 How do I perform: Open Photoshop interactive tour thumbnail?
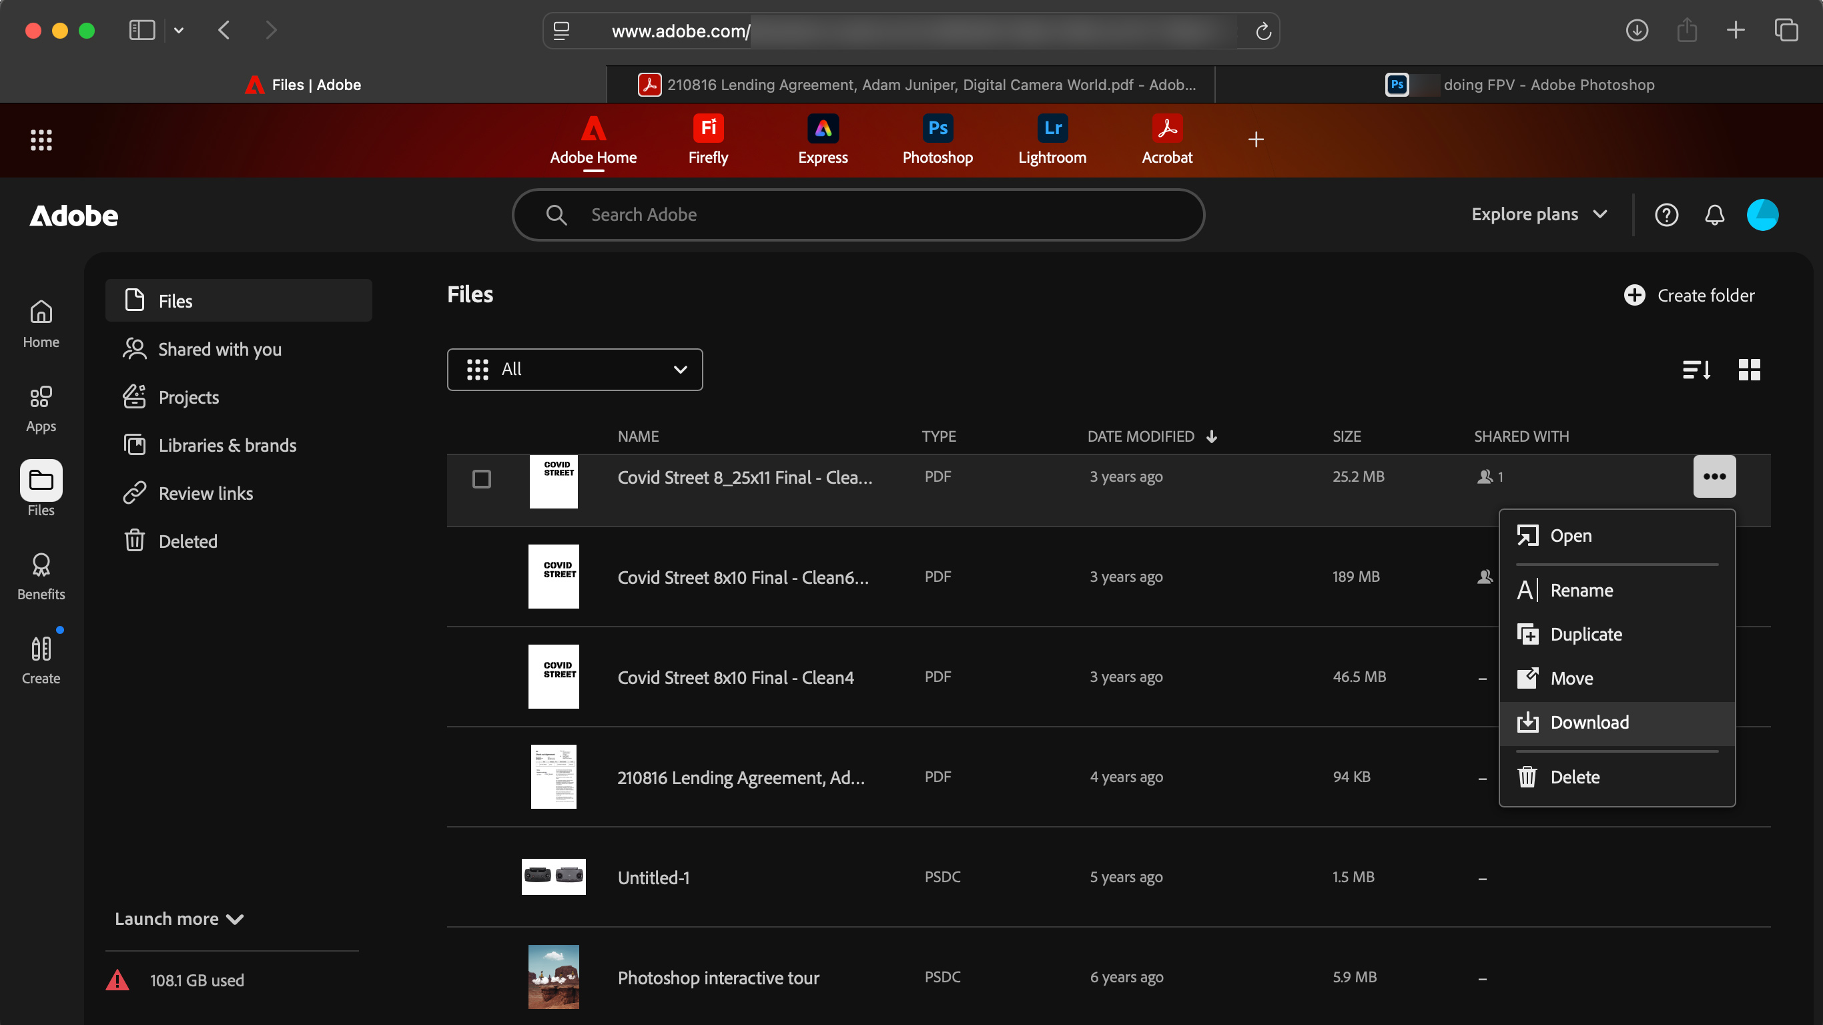point(553,977)
